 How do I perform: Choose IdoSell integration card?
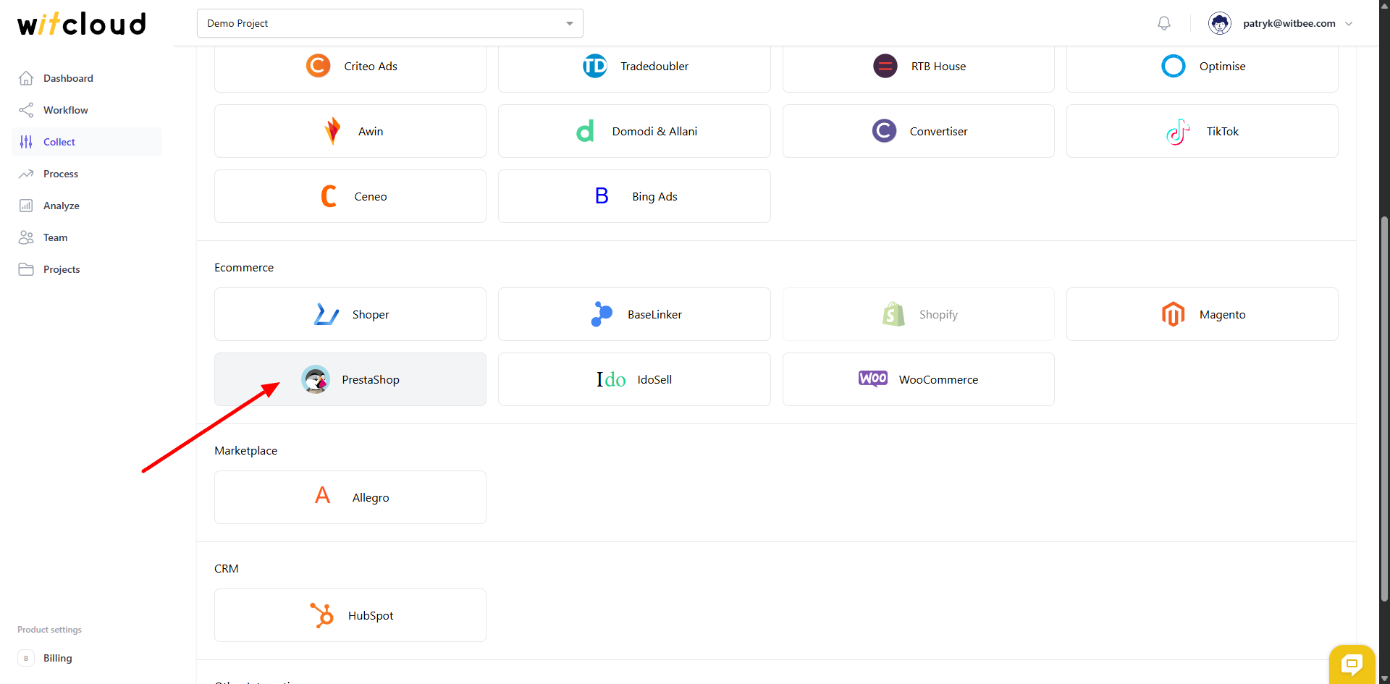[x=634, y=379]
